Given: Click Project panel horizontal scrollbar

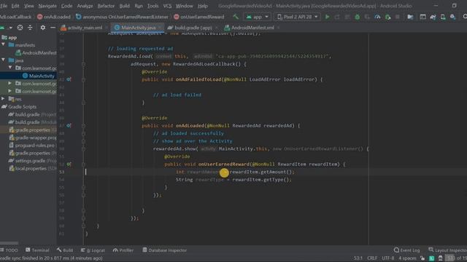Looking at the screenshot, I should coord(9,243).
